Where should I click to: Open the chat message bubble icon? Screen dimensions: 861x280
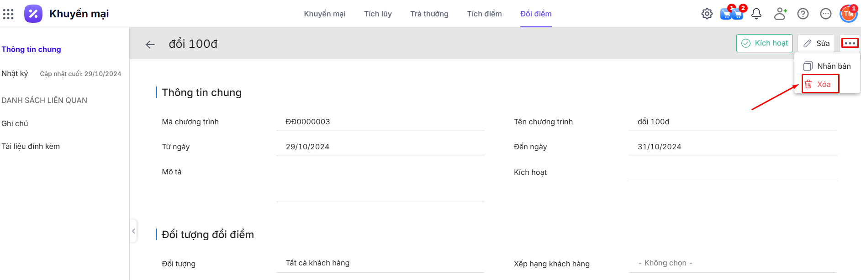point(825,14)
